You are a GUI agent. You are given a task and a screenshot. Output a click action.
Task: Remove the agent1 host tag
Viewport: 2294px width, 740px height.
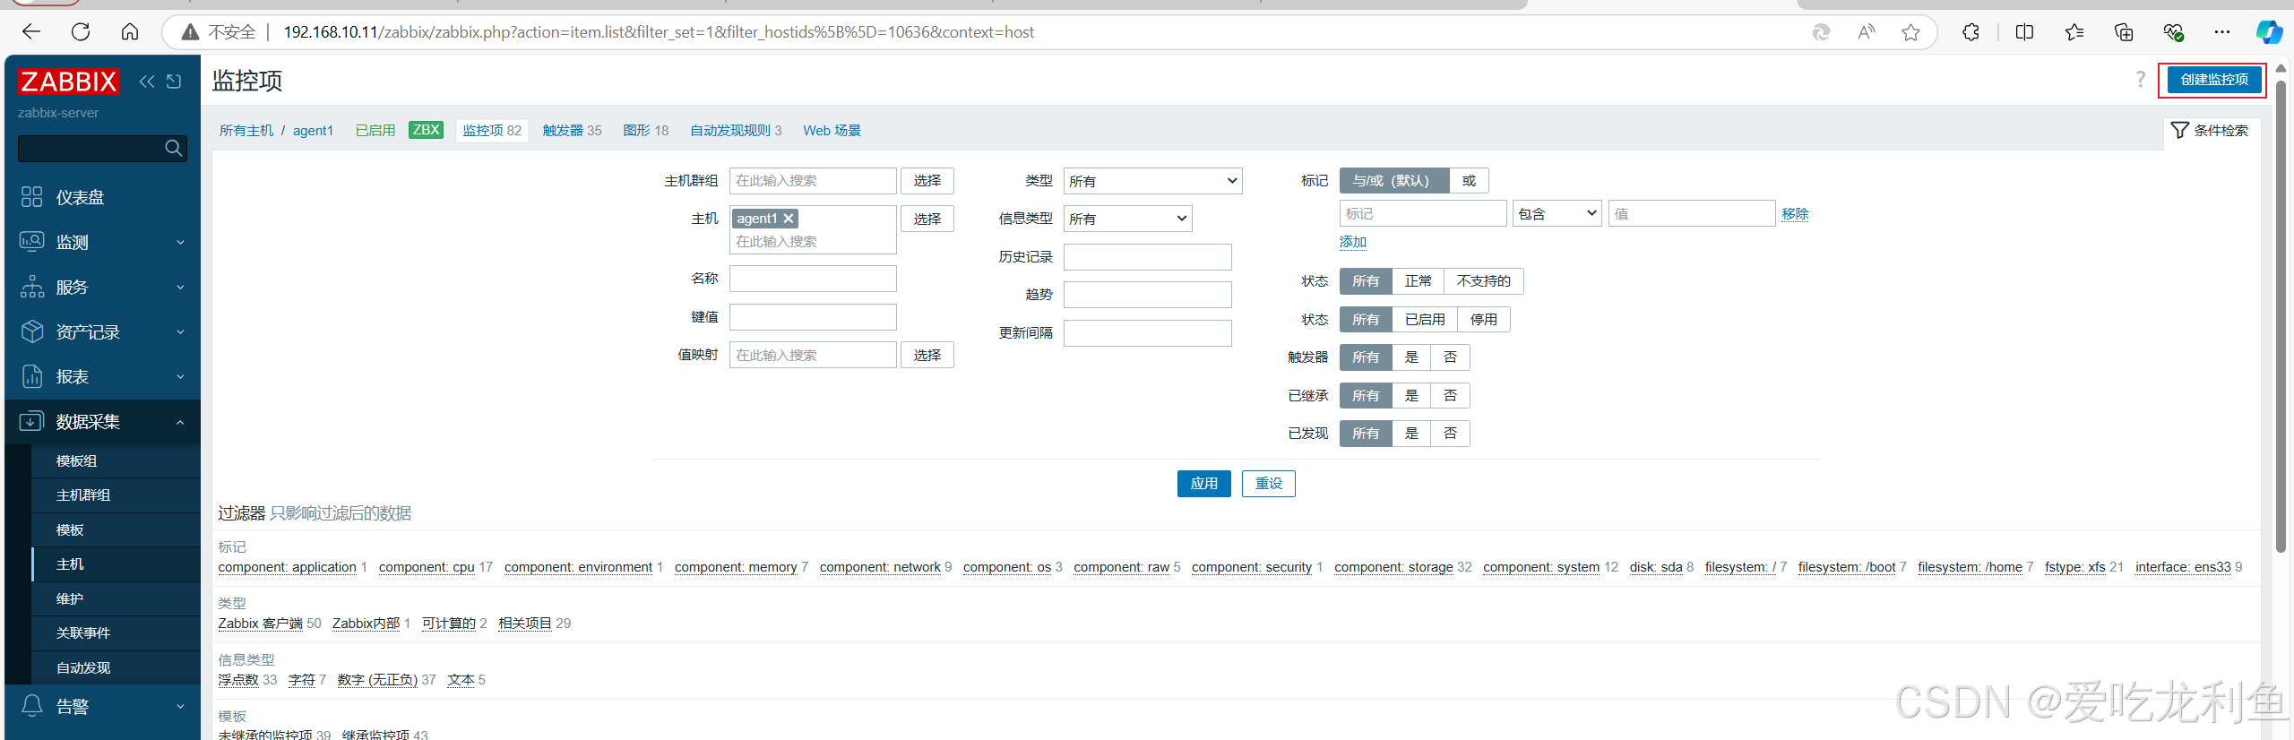[x=789, y=219]
